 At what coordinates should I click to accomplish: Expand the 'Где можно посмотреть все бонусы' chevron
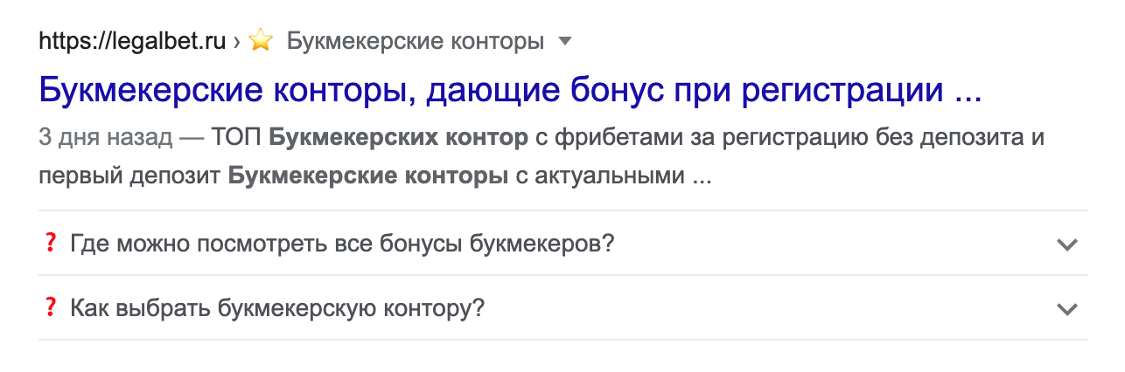click(x=1066, y=245)
